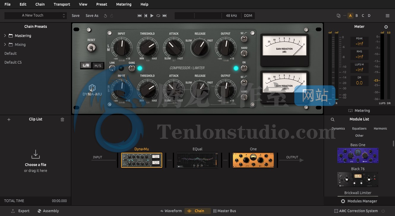Click the Save As button
Viewport: 395px width, 216px height.
click(92, 16)
